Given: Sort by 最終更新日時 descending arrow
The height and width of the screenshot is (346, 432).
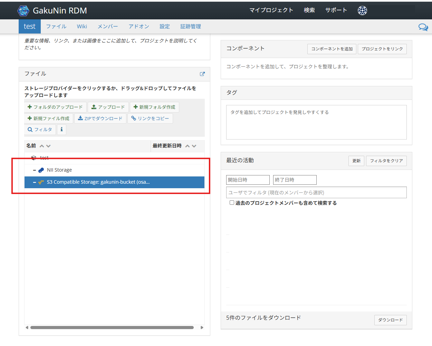Looking at the screenshot, I should 194,146.
